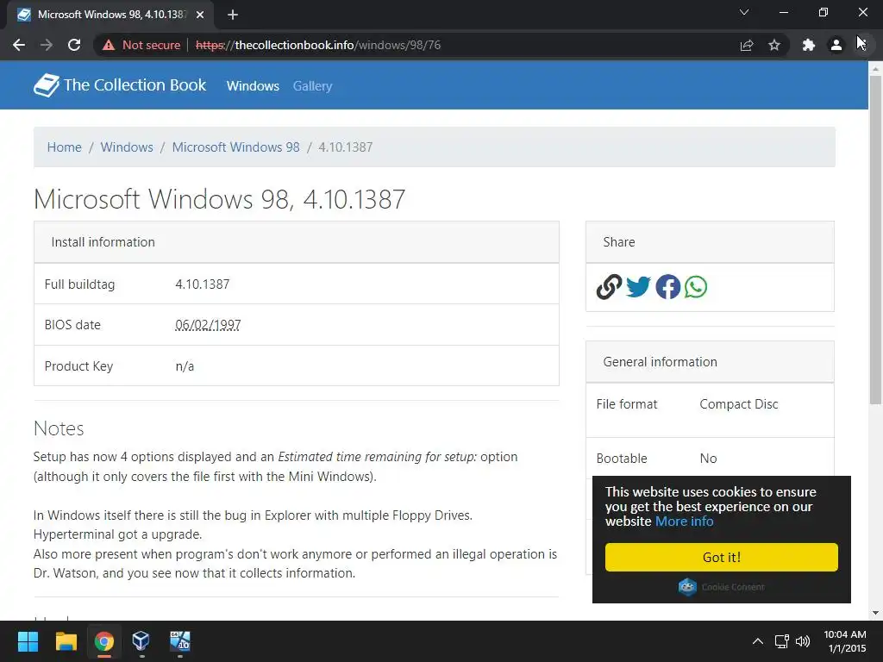883x662 pixels.
Task: Click The Collection Book site title
Action: [x=135, y=85]
